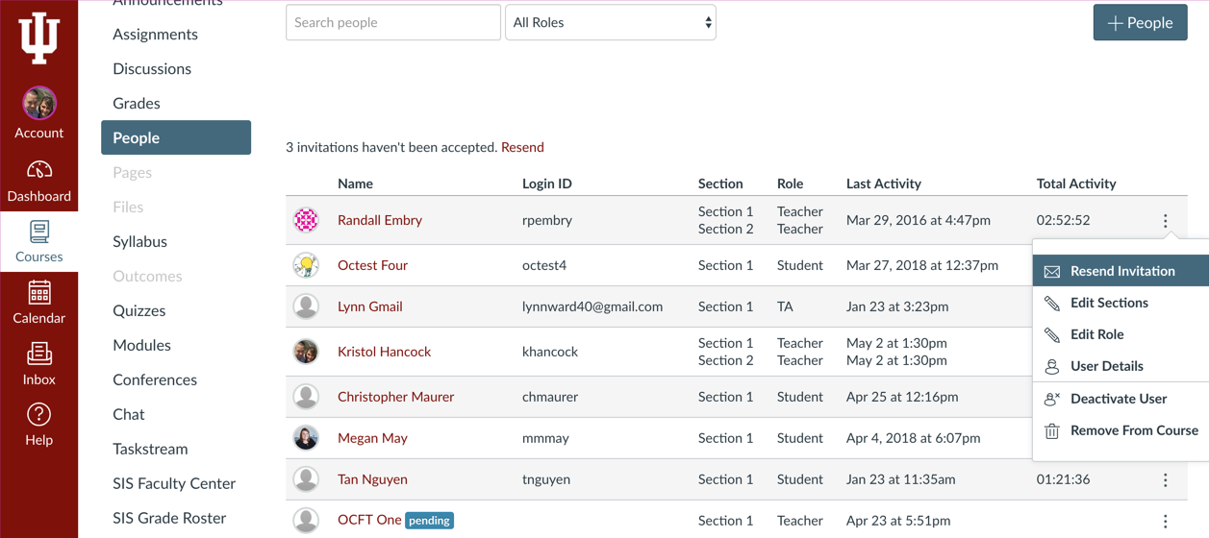Go to Files in course navigation
Viewport: 1209px width, 538px height.
pyautogui.click(x=128, y=207)
